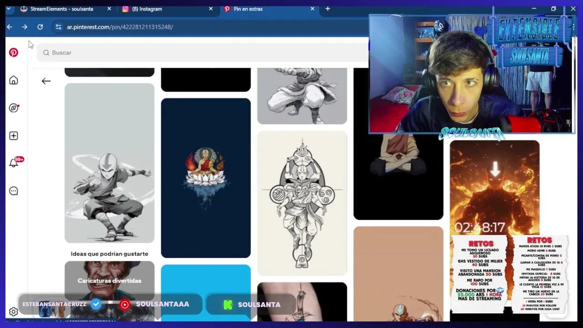Open the dark blue meditating Aang lotus pin

(206, 178)
